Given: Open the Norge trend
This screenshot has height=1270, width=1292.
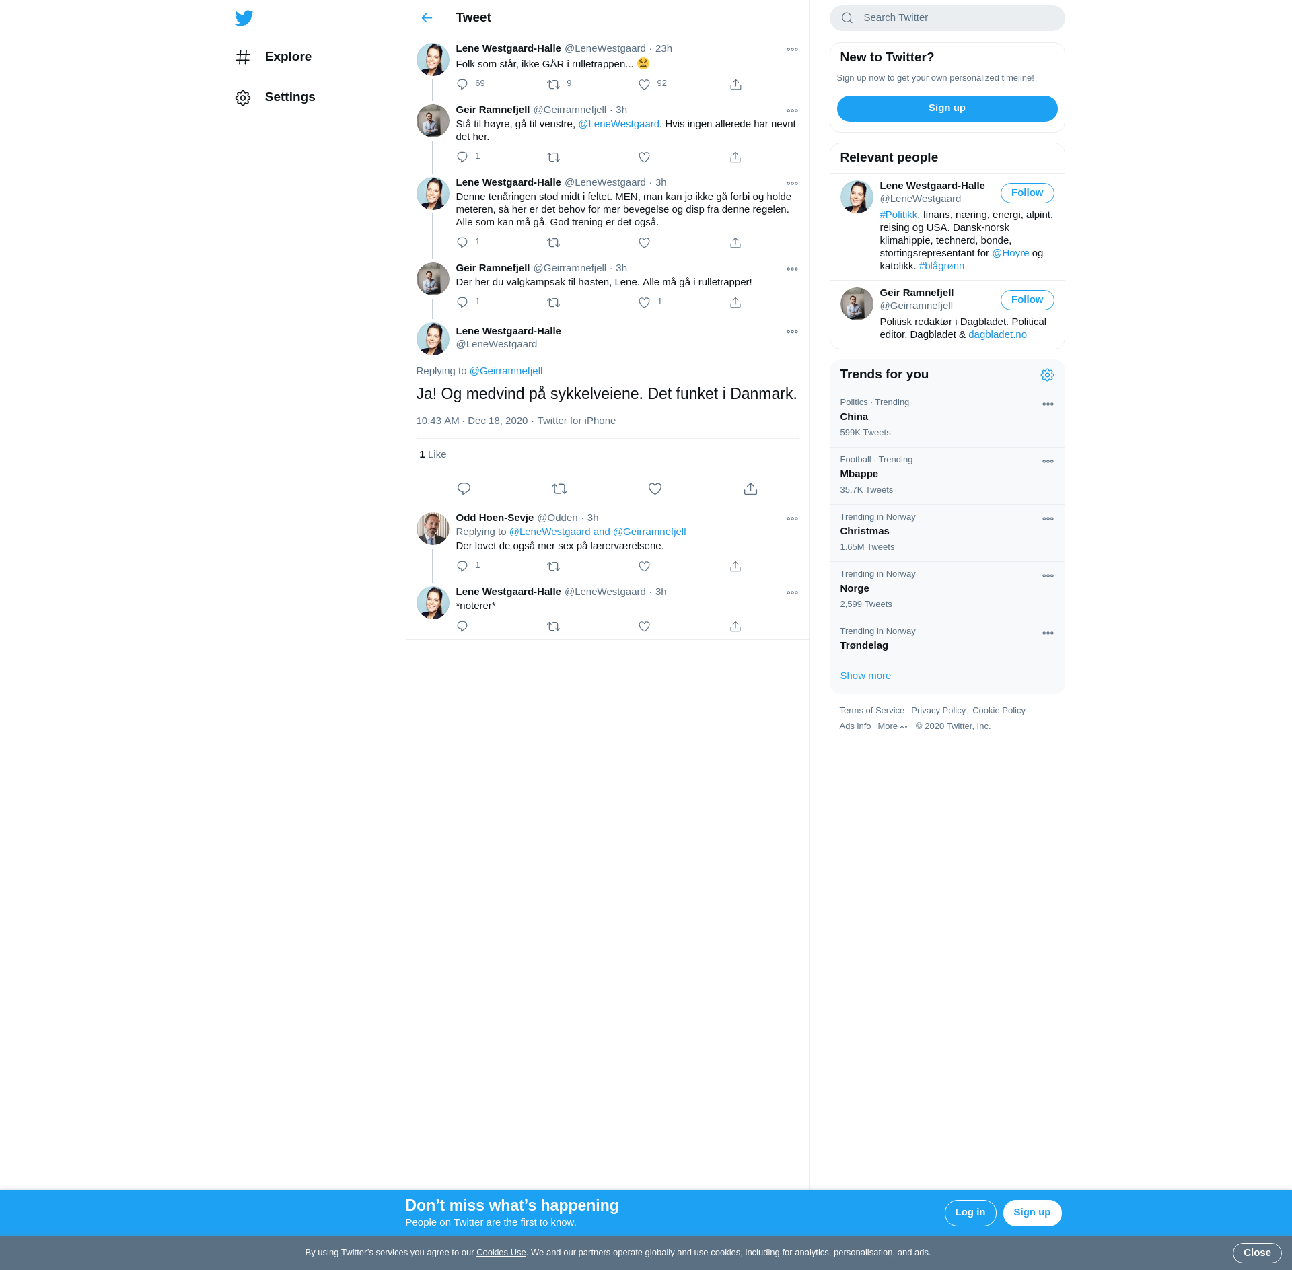Looking at the screenshot, I should [947, 590].
